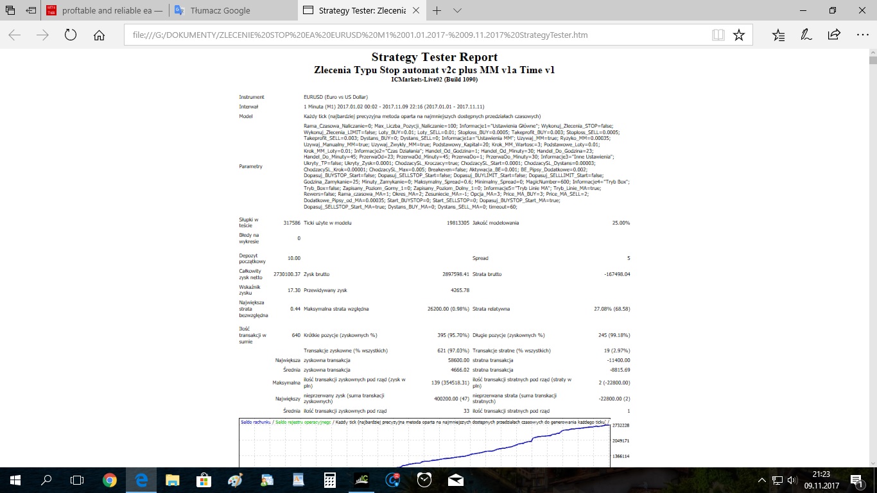Go back to previous page

pos(14,35)
